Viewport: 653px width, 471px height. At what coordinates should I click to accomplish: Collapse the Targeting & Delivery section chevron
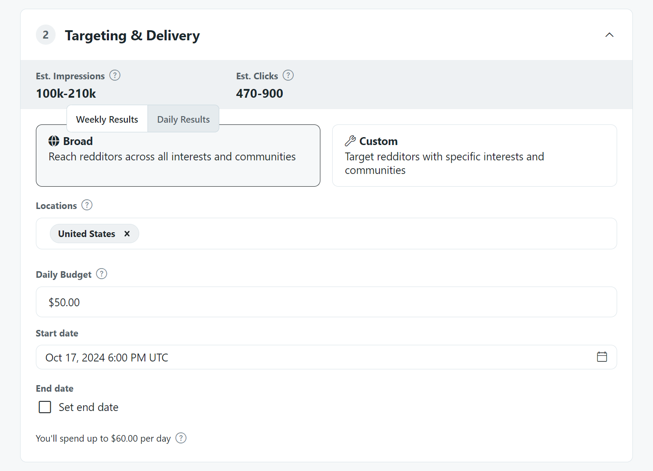[609, 35]
